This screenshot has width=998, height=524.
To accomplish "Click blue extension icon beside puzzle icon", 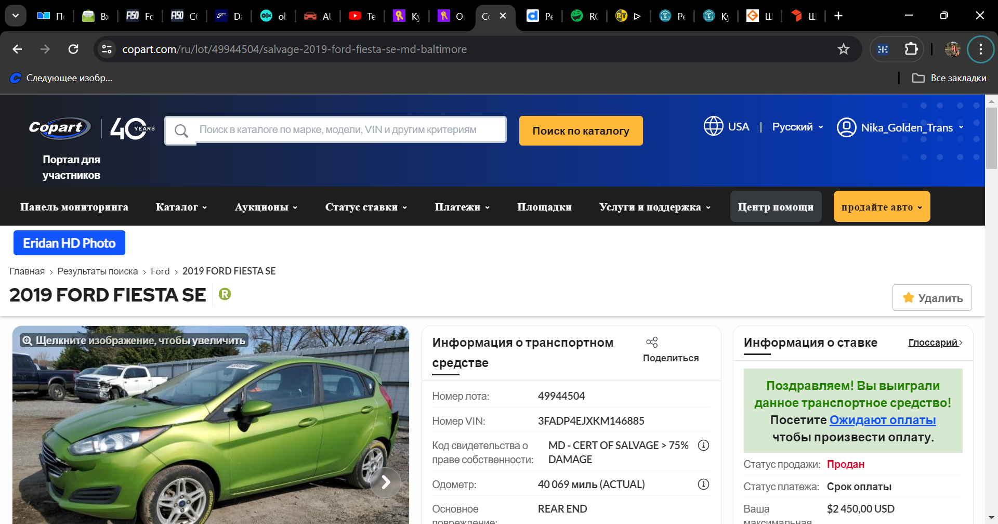I will [x=883, y=49].
